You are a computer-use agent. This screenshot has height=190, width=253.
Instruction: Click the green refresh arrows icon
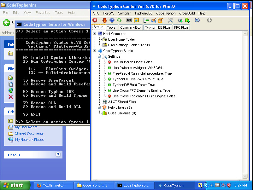[x=119, y=20]
